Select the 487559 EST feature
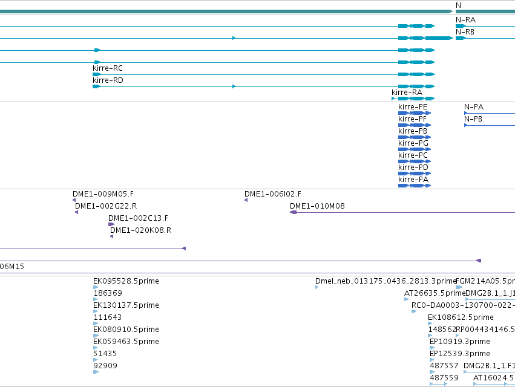Screen dimensions: 515x387 click(x=439, y=384)
